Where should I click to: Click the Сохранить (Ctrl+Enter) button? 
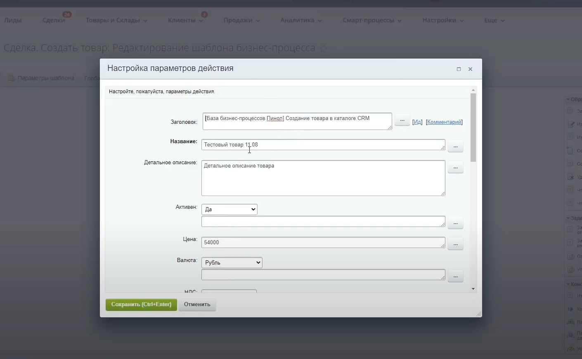[x=141, y=305]
